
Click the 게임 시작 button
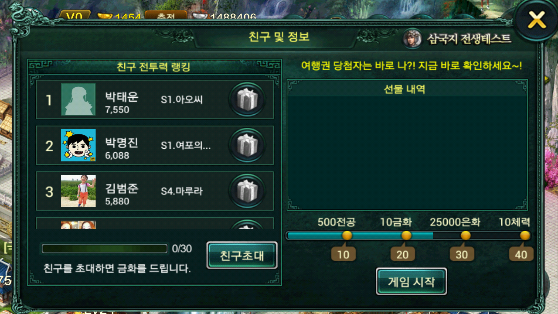point(412,281)
